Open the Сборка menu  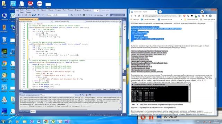tap(51, 10)
